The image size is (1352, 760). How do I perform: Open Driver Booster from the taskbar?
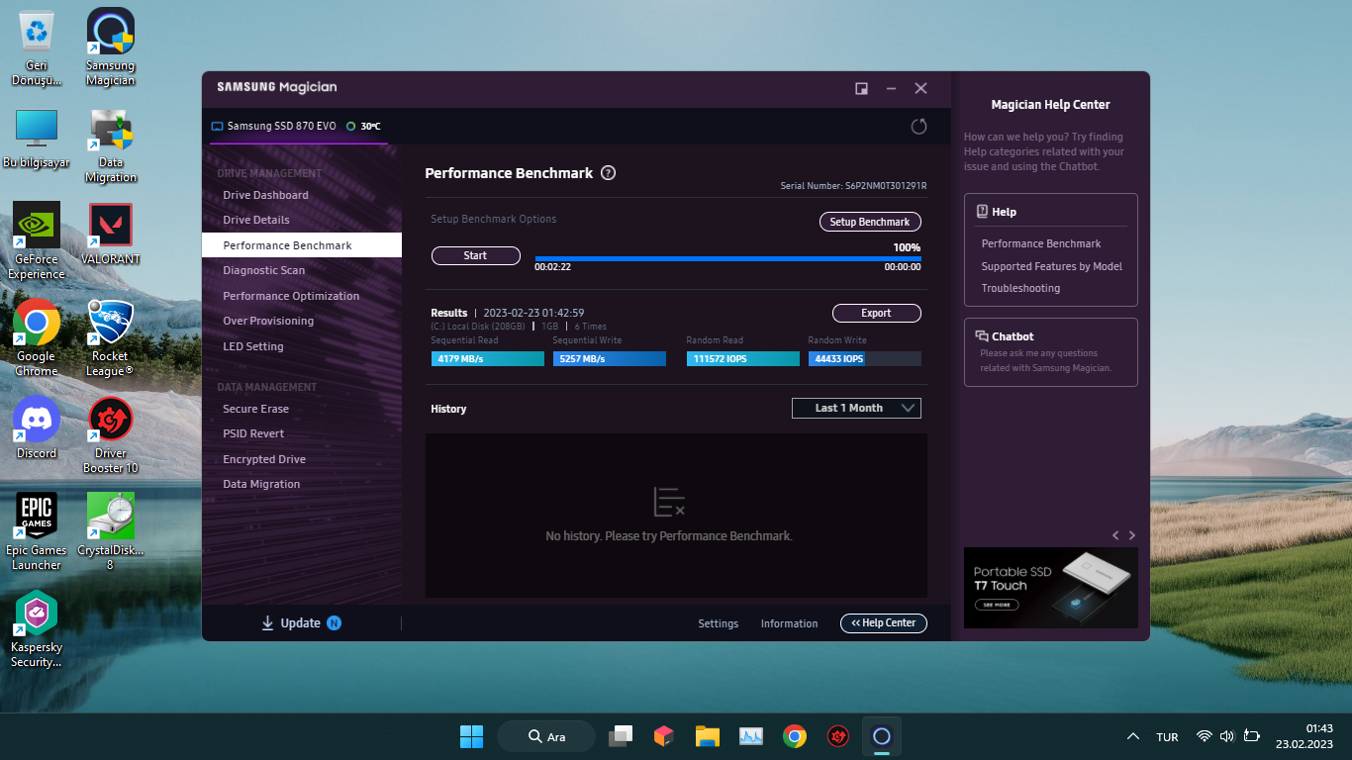pos(838,736)
